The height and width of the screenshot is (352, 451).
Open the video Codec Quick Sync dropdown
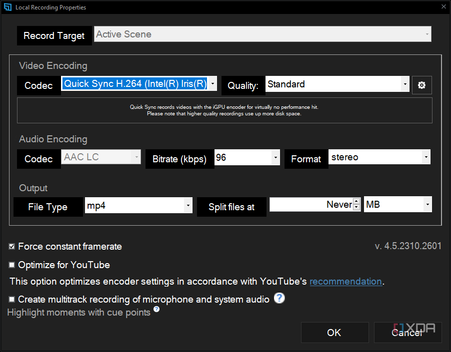(x=139, y=83)
